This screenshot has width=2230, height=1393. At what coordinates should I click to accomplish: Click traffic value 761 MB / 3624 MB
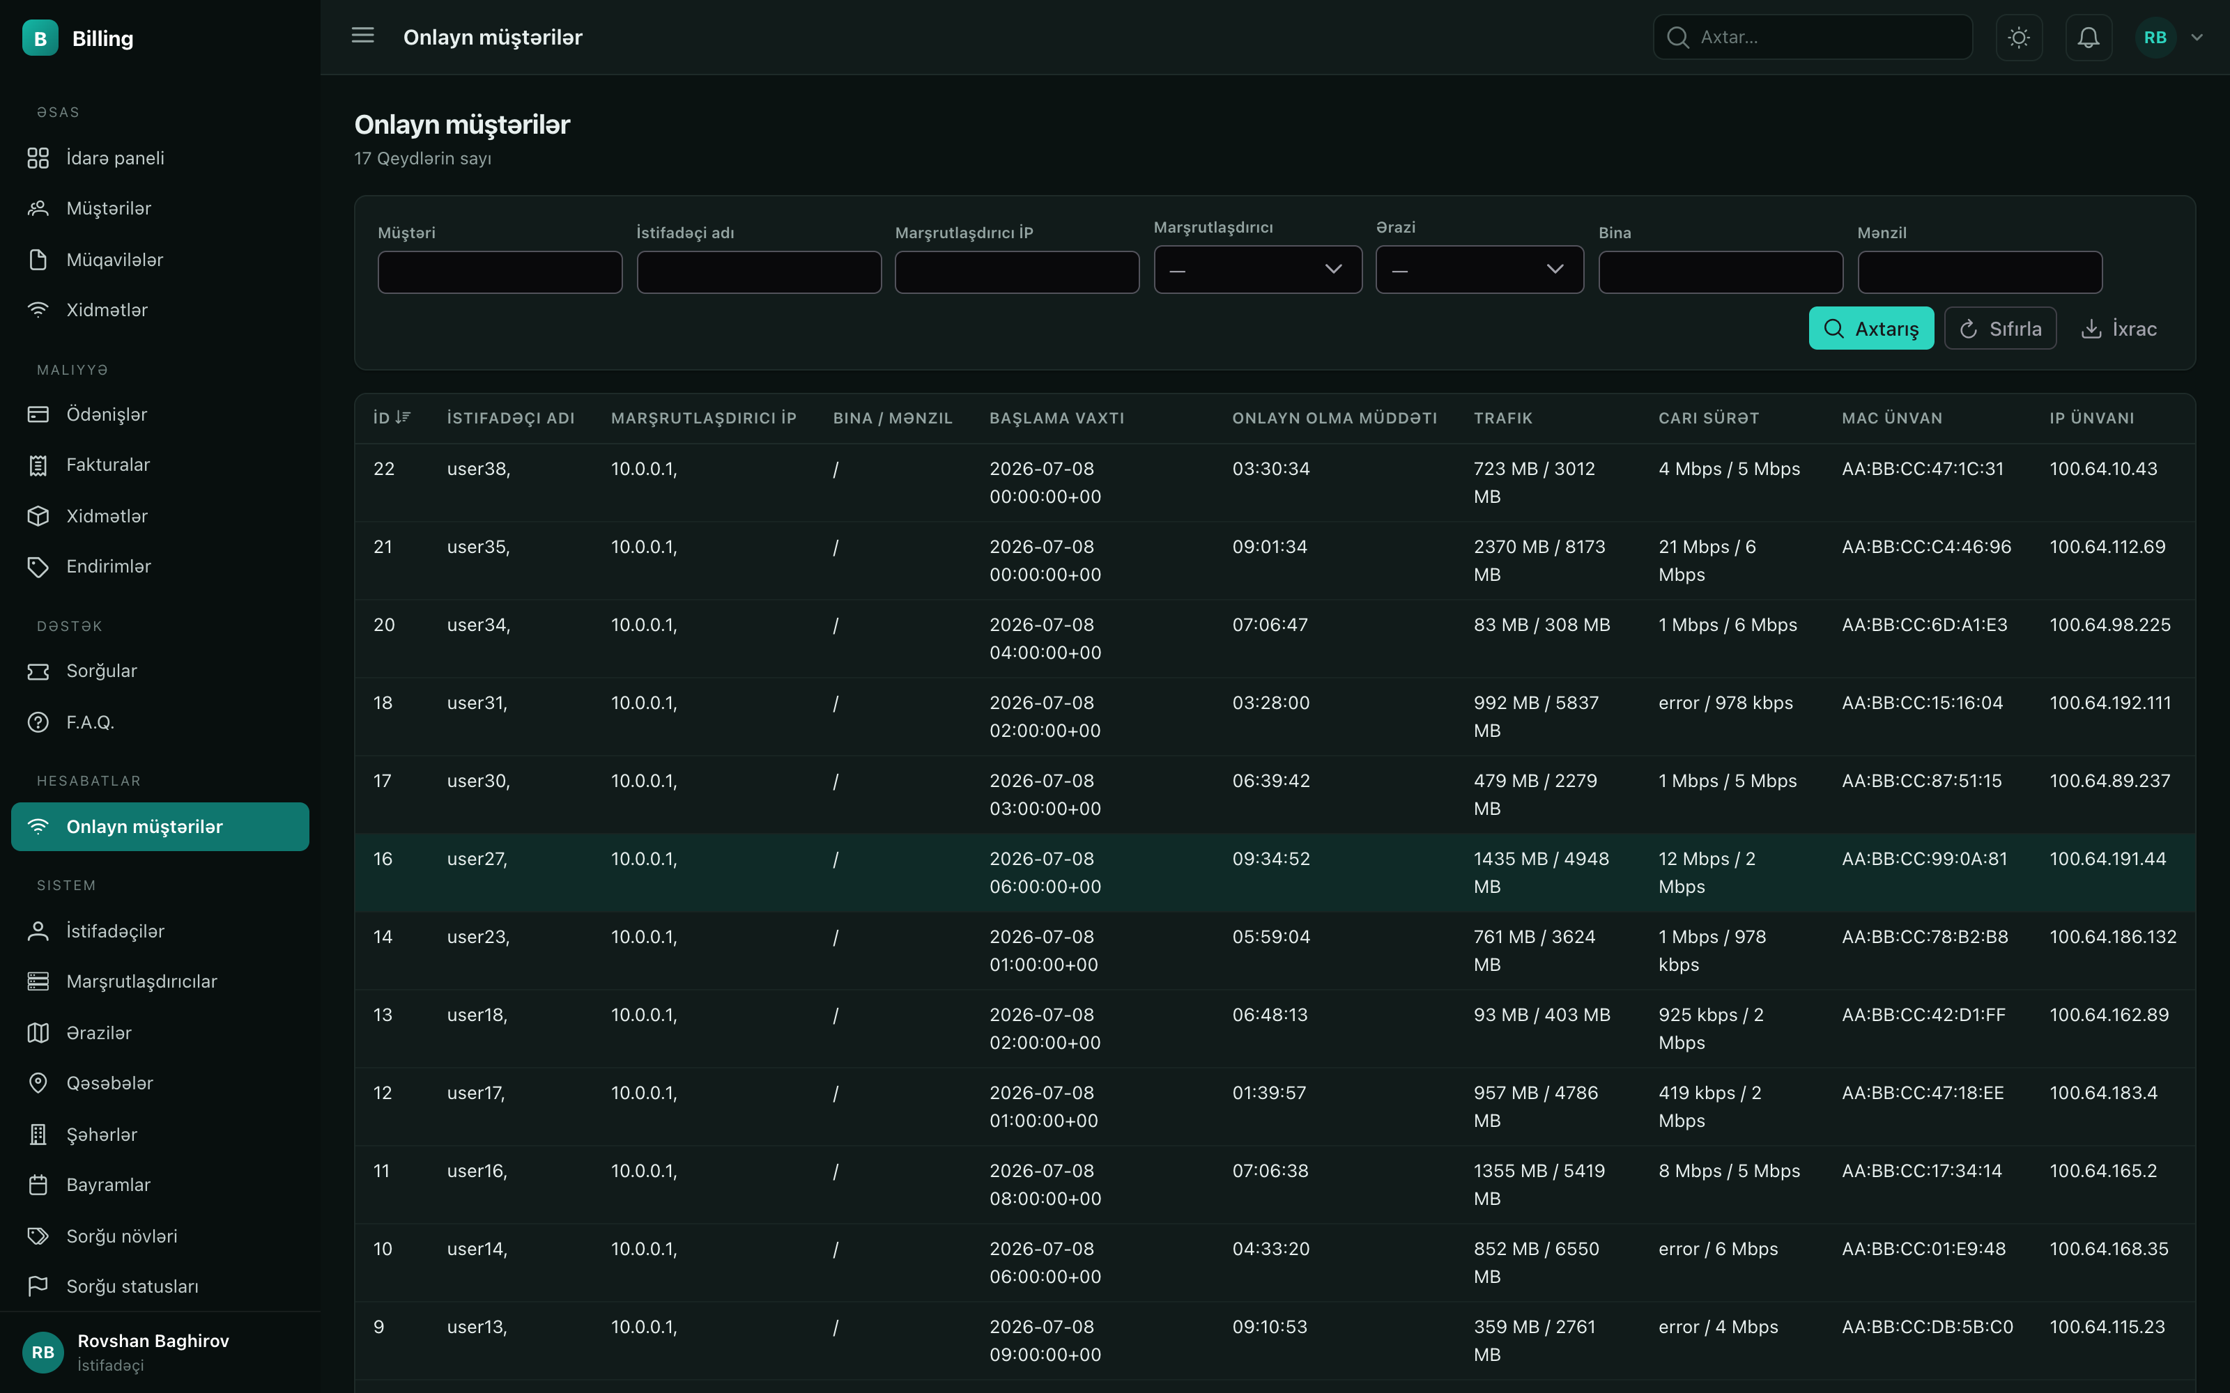coord(1535,951)
